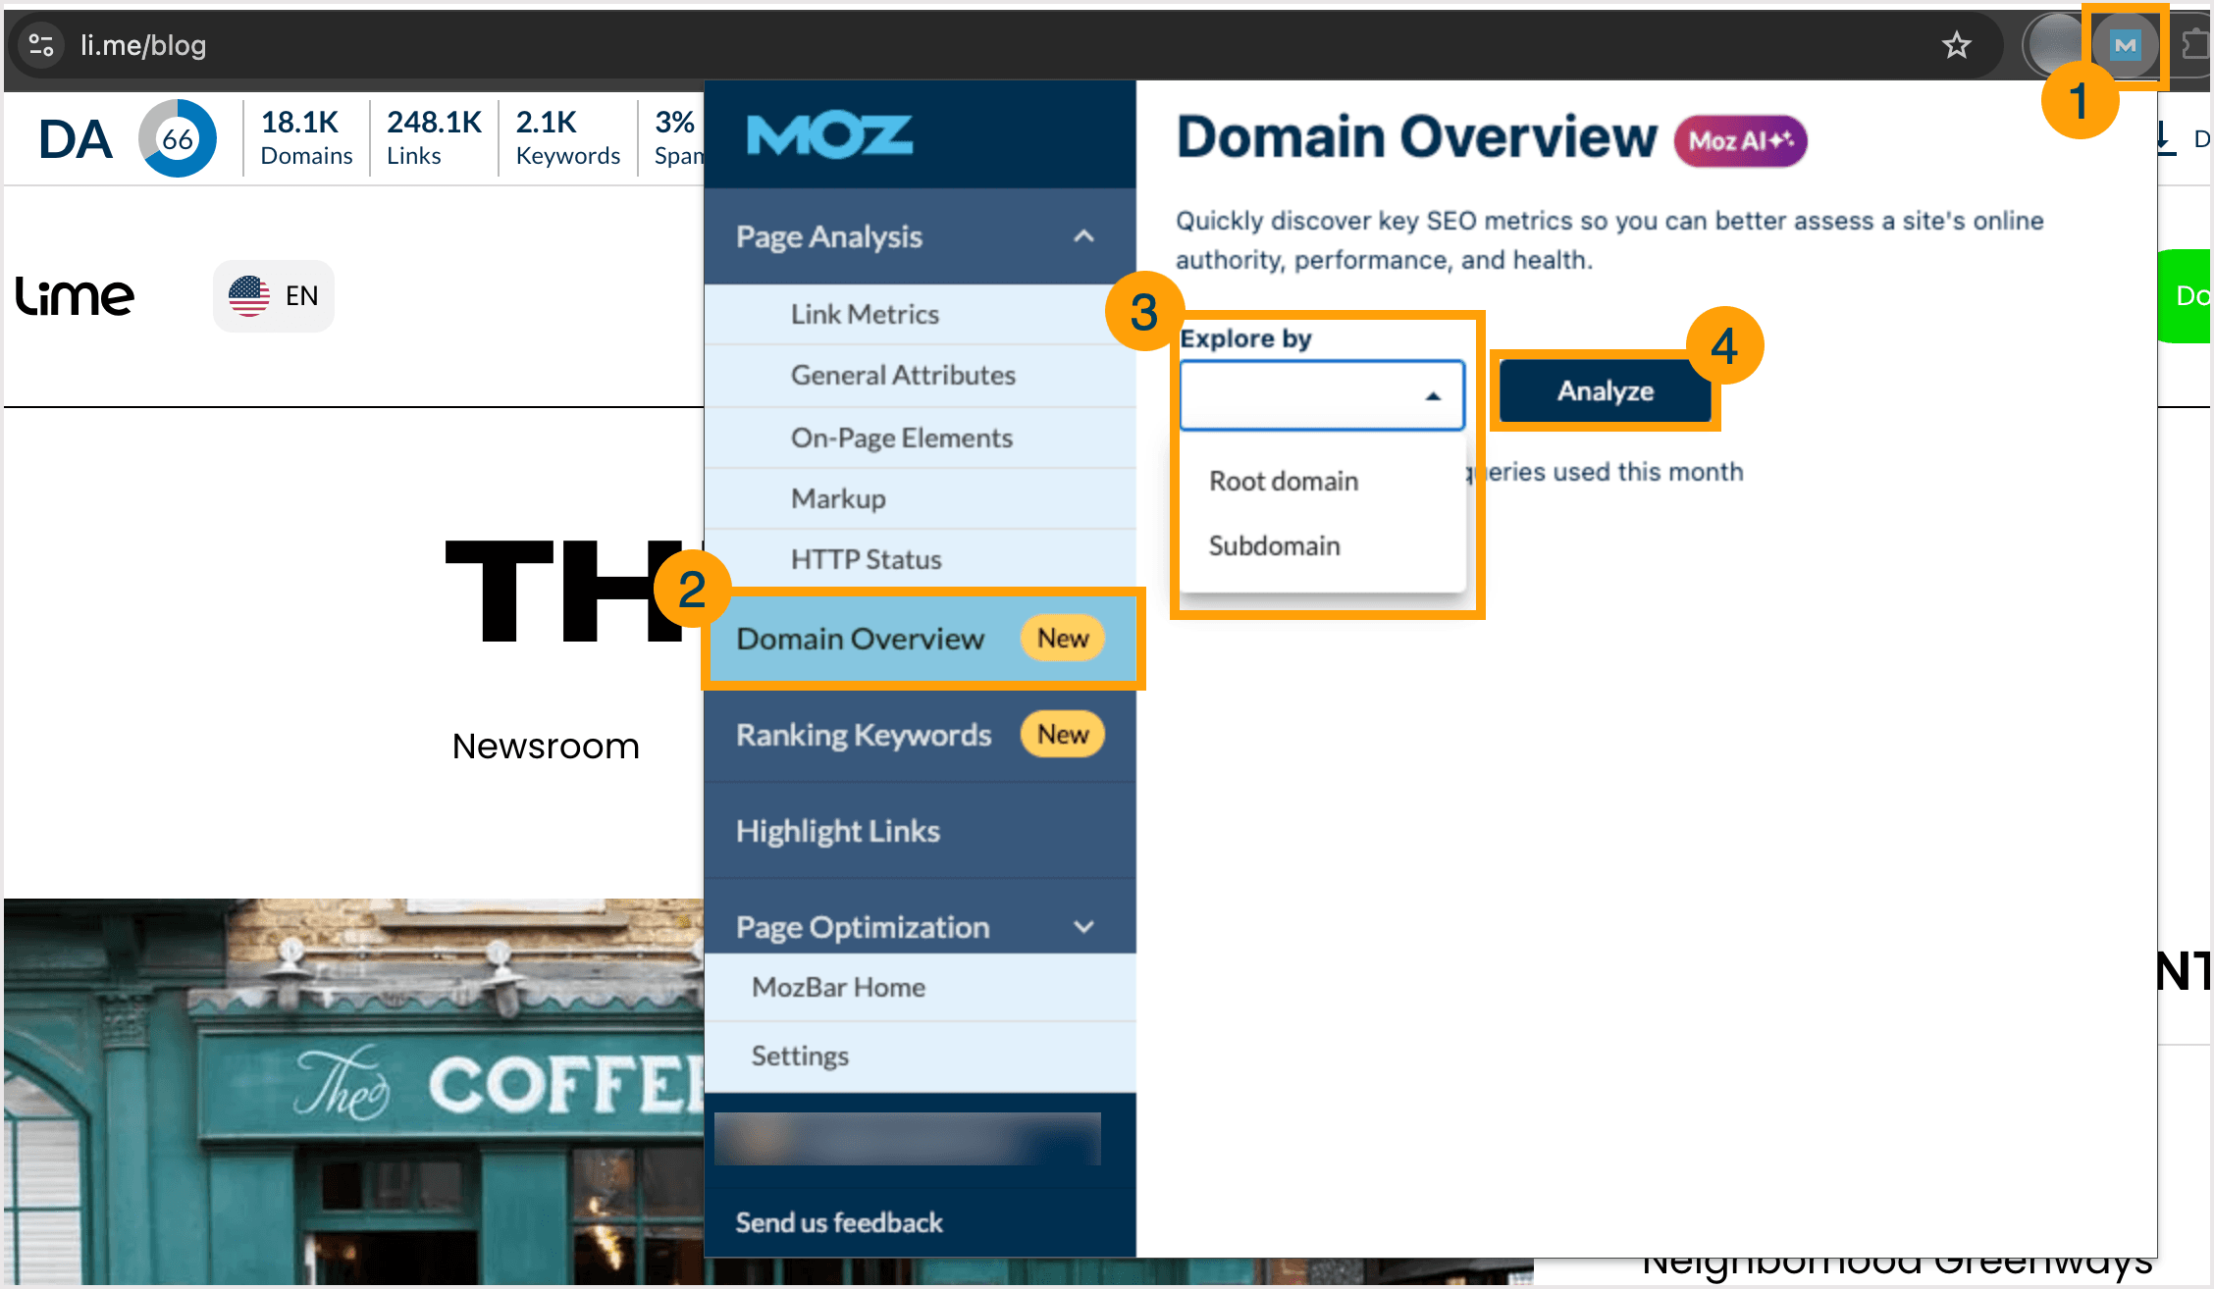The image size is (2214, 1289).
Task: Open Settings from the sidebar
Action: coord(800,1056)
